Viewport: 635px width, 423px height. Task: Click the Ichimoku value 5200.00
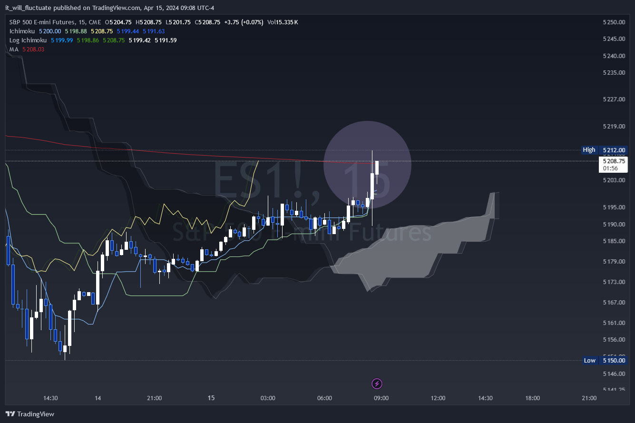point(50,31)
